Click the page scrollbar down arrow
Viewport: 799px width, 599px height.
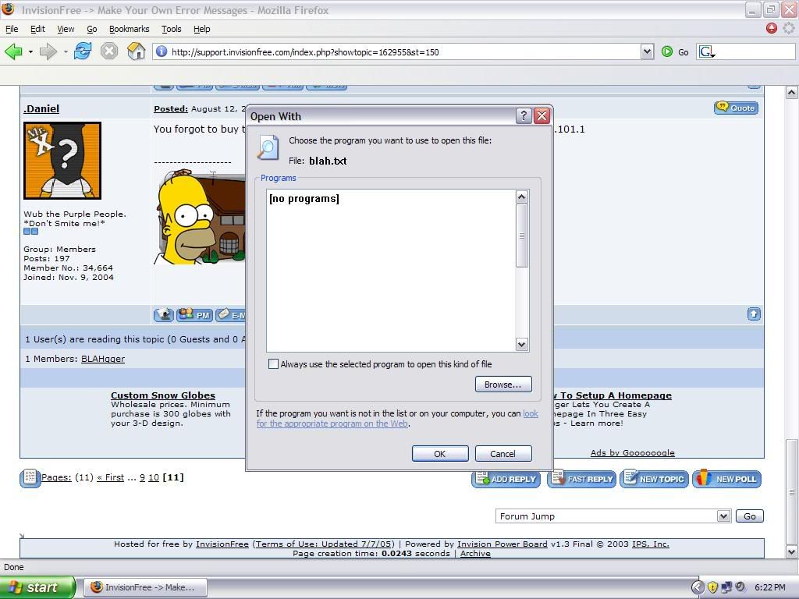(791, 551)
